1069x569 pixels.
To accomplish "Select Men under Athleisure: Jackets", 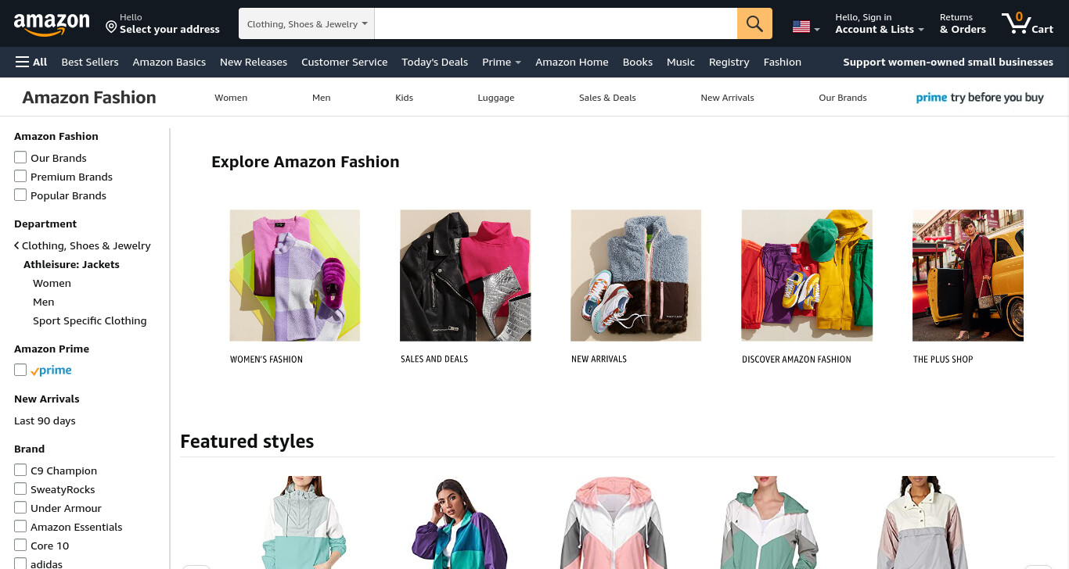I will tap(44, 302).
